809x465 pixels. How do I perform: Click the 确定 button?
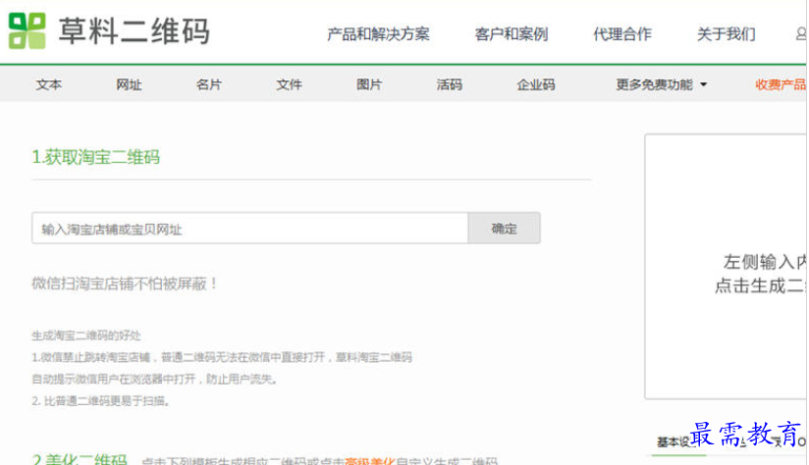(504, 228)
